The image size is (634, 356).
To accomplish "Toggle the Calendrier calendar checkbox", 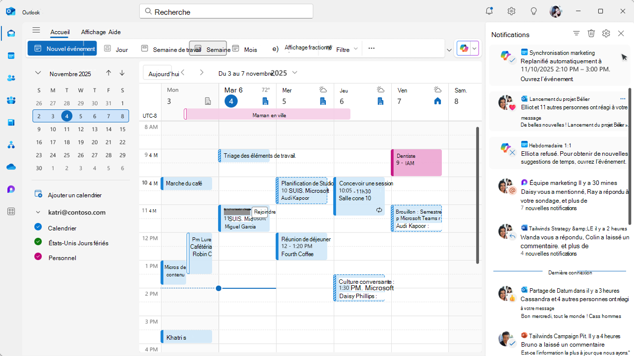I will (38, 227).
